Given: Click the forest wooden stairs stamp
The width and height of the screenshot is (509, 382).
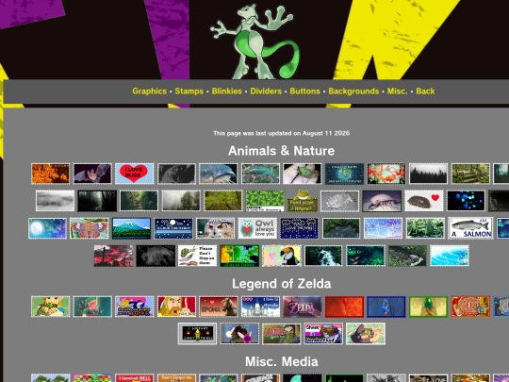Looking at the screenshot, I should (470, 174).
